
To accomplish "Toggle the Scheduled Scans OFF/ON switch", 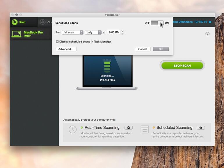I will [157, 23].
